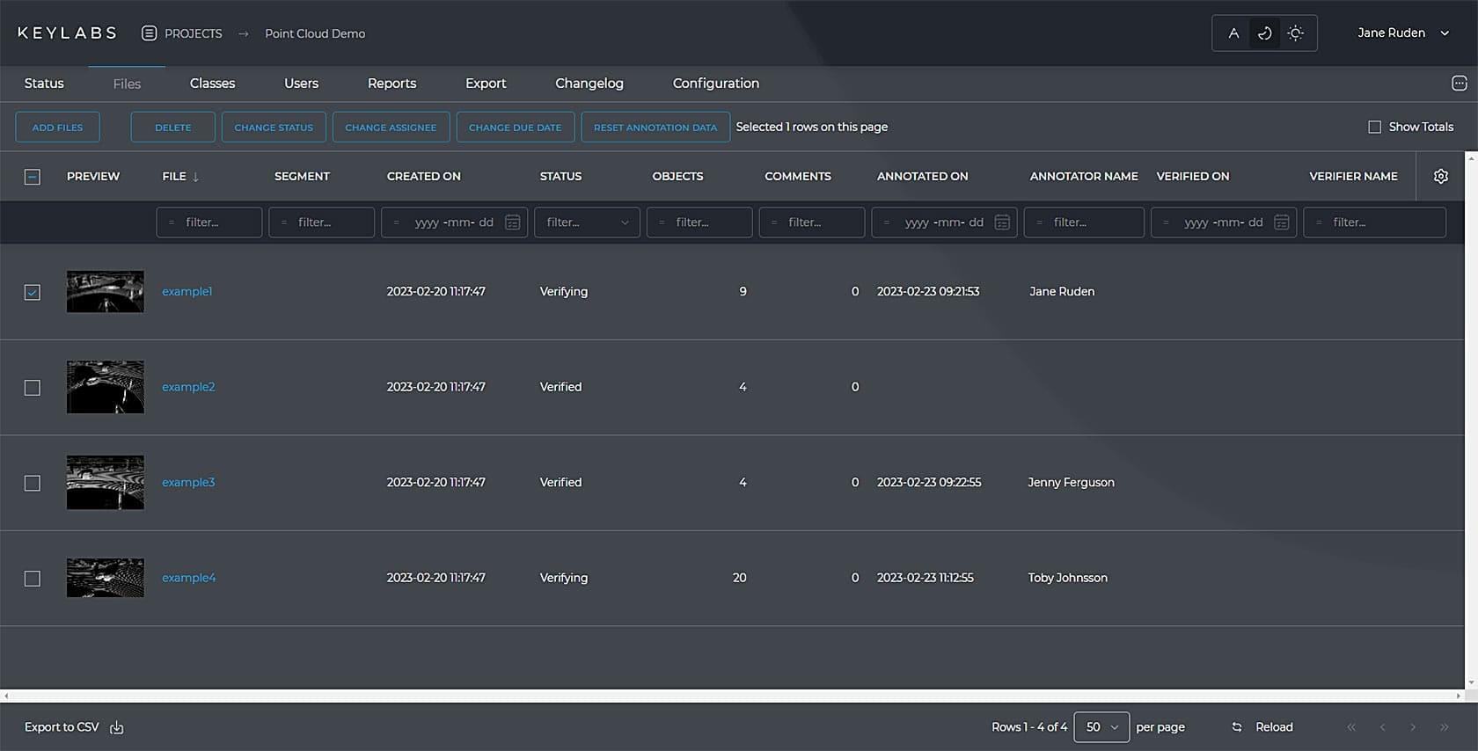
Task: Open table column settings gear
Action: 1441,176
